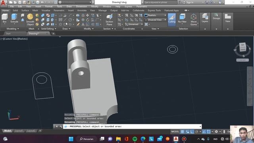The width and height of the screenshot is (254, 143).
Task: Open the Start tab
Action: click(8, 33)
